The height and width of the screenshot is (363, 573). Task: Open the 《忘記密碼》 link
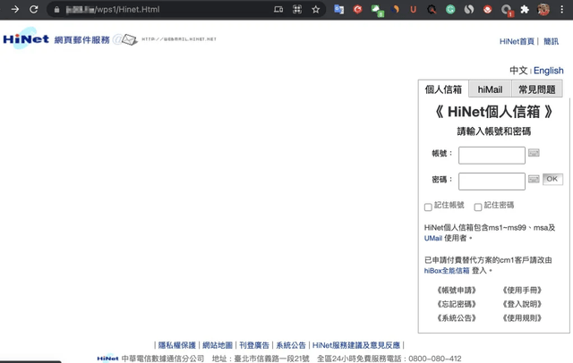457,304
